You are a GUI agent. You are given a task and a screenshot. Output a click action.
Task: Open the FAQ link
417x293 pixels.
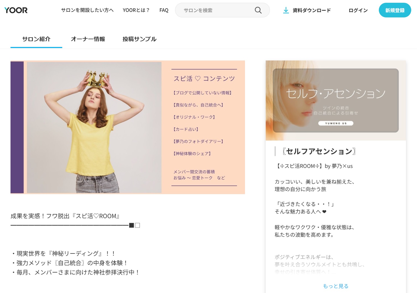[x=164, y=10]
